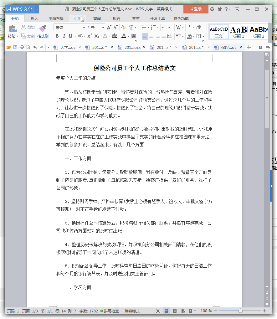This screenshot has height=319, width=277.
Task: Click the 未登录 login button
Action: (x=196, y=9)
